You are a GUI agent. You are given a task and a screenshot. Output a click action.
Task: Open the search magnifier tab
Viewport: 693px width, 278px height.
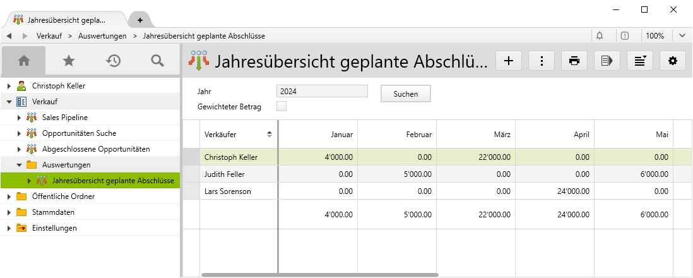pos(158,61)
